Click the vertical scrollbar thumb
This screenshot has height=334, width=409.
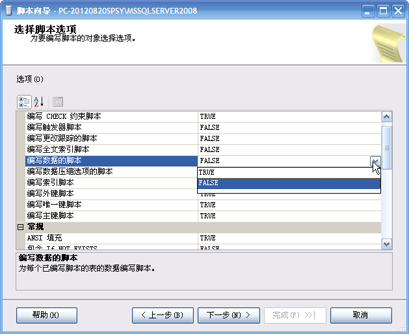point(387,148)
